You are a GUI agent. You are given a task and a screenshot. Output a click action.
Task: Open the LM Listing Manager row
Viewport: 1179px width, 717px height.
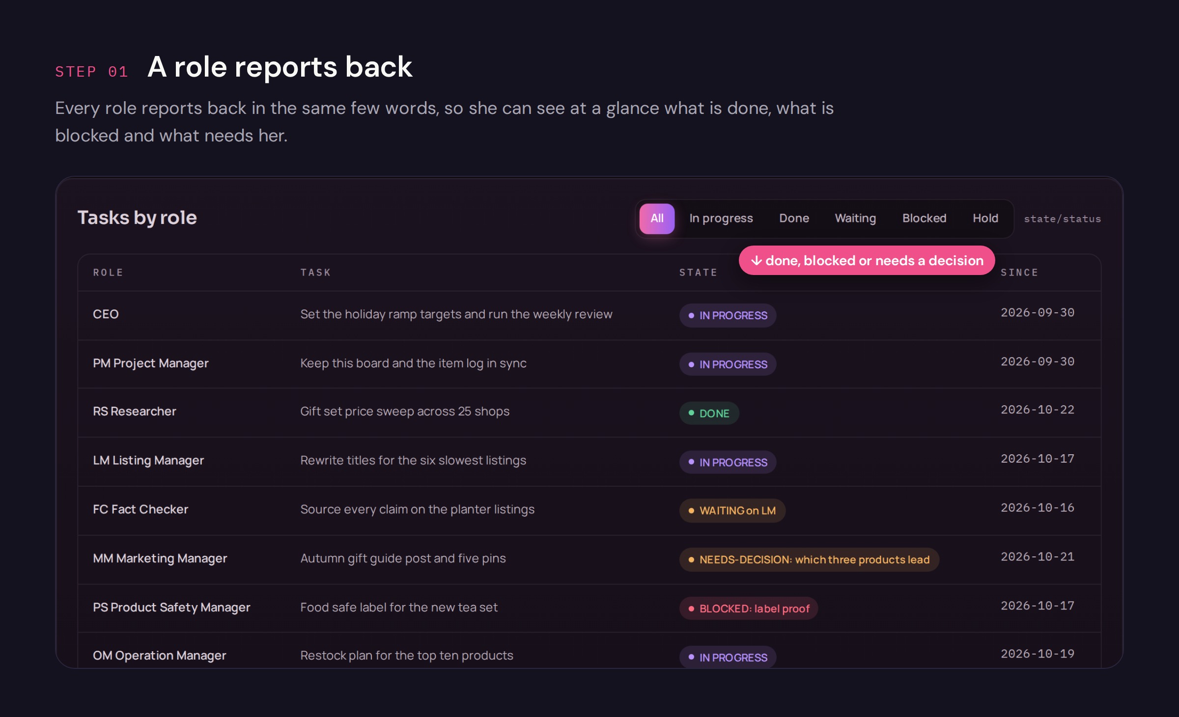(x=589, y=461)
